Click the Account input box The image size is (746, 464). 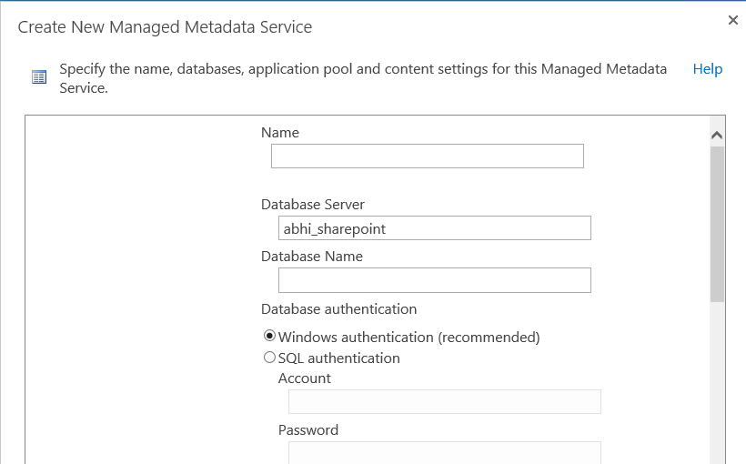(444, 401)
